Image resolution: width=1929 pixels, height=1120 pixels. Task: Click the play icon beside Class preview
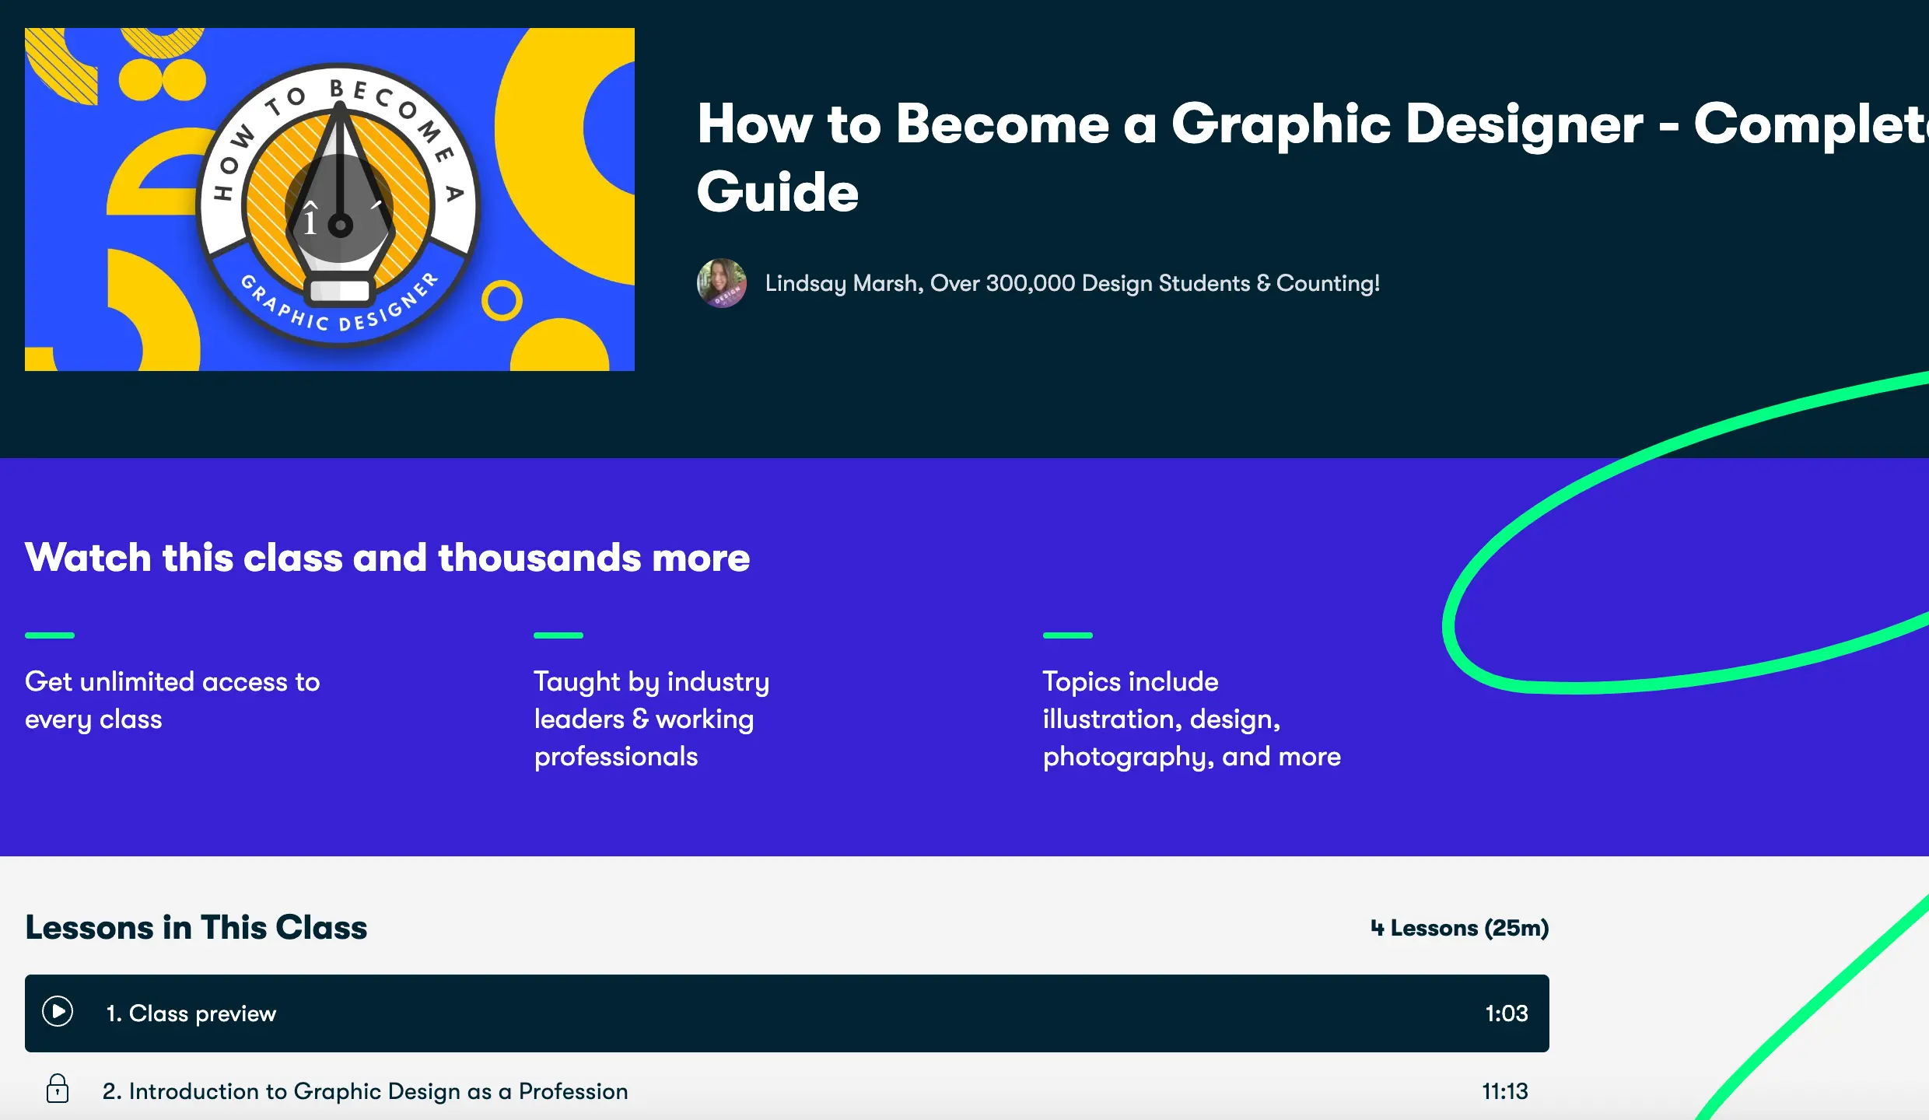(58, 1012)
